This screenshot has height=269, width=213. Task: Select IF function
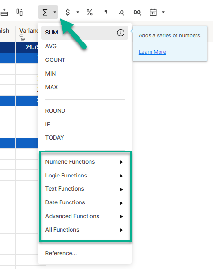[x=85, y=125]
